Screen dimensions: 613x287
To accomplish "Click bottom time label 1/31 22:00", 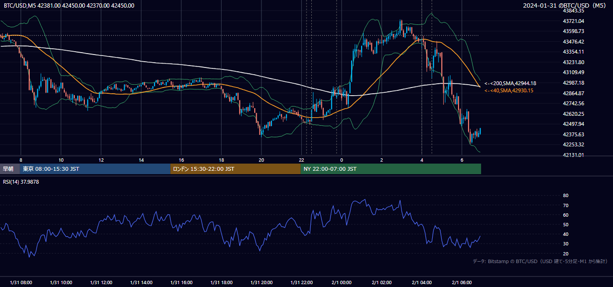I will pos(301,283).
